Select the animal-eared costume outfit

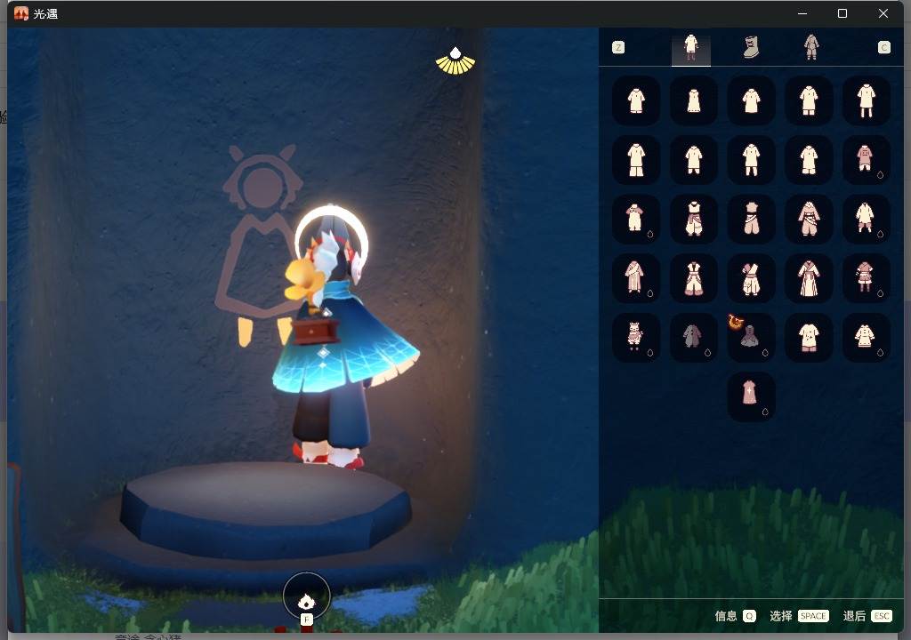click(636, 338)
